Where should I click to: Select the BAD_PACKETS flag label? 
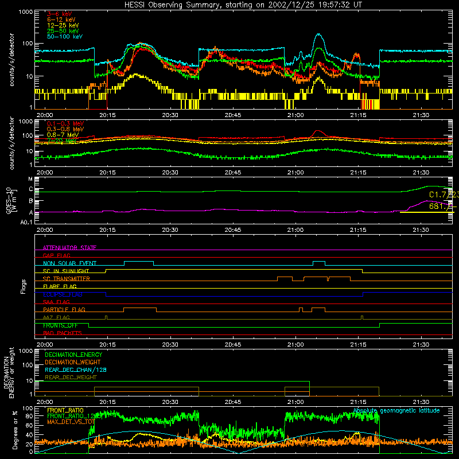coord(63,333)
